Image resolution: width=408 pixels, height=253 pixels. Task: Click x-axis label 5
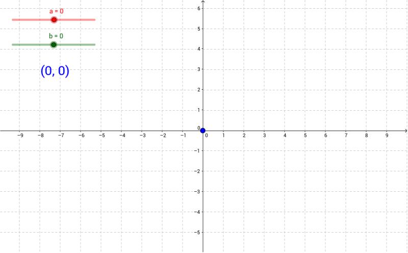[x=305, y=135]
